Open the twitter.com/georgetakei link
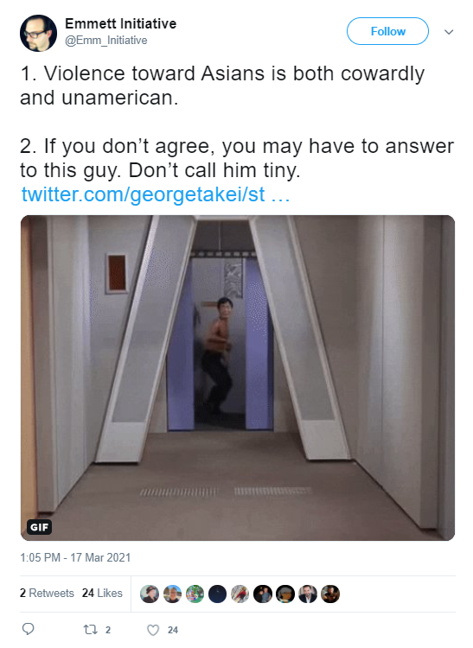Viewport: 473px width, 648px height. pyautogui.click(x=156, y=194)
